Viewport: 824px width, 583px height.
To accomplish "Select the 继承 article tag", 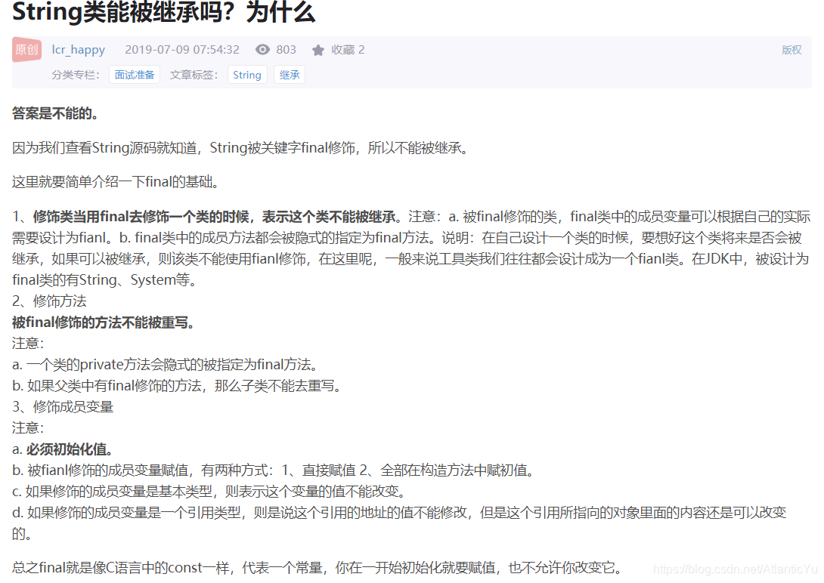I will coord(289,74).
